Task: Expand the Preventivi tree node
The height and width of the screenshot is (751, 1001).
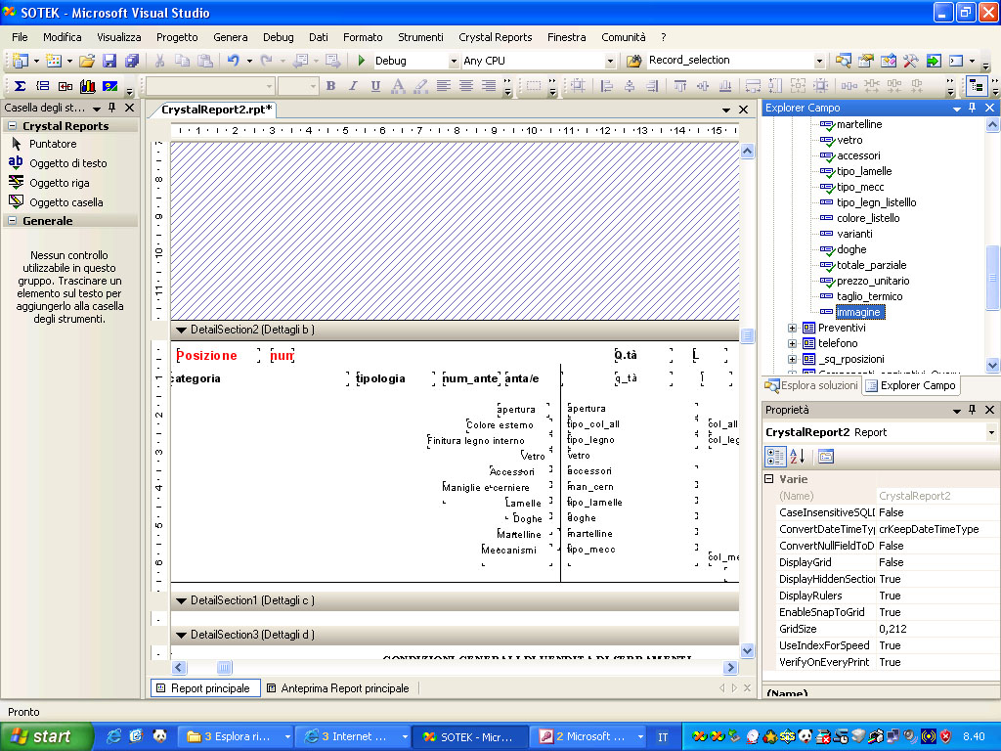Action: point(792,329)
